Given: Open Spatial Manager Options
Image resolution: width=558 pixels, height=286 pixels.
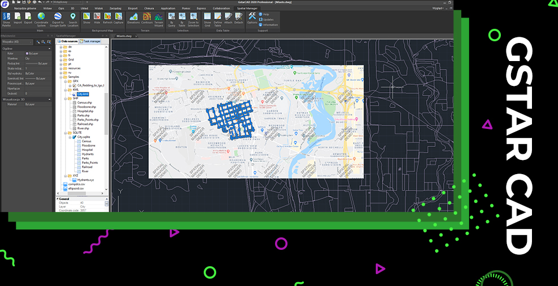Looking at the screenshot, I should point(252,19).
